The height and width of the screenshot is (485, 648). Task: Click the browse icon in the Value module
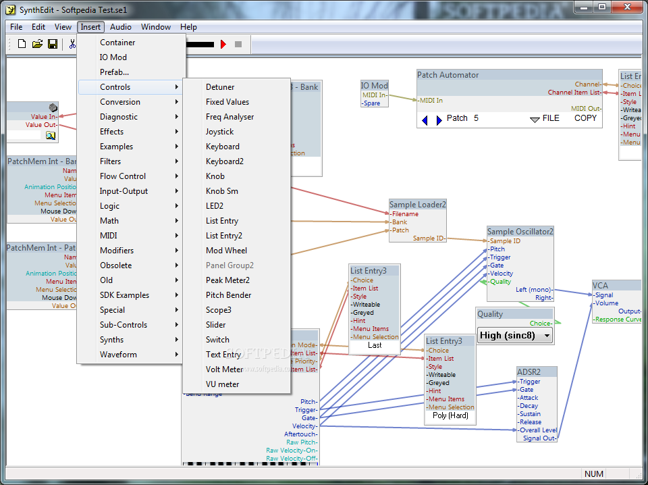[51, 135]
